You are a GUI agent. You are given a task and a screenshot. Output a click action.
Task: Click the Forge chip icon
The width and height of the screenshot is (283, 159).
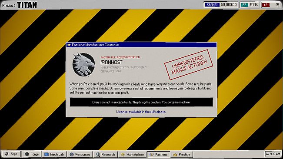coord(27,154)
